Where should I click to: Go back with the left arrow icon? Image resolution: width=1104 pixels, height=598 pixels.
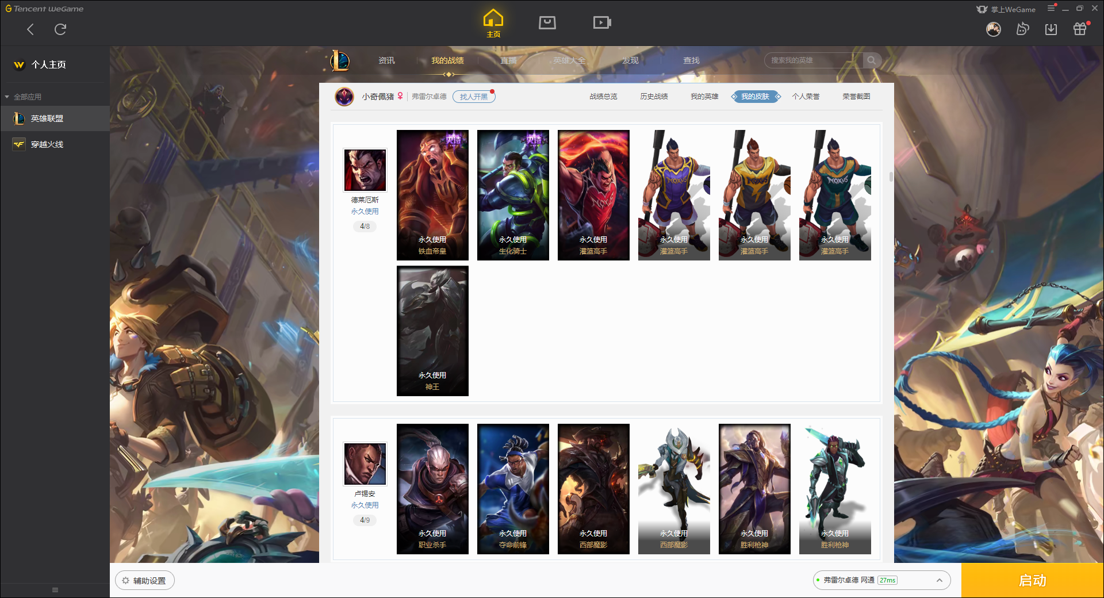click(30, 29)
